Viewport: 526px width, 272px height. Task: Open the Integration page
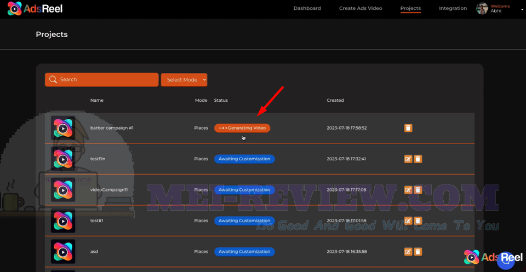[453, 8]
